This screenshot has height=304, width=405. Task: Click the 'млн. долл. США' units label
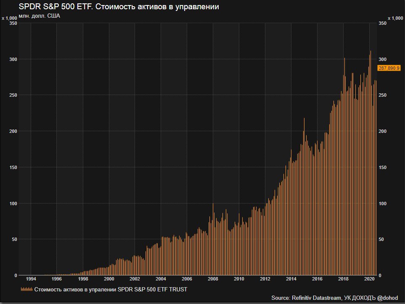[39, 16]
